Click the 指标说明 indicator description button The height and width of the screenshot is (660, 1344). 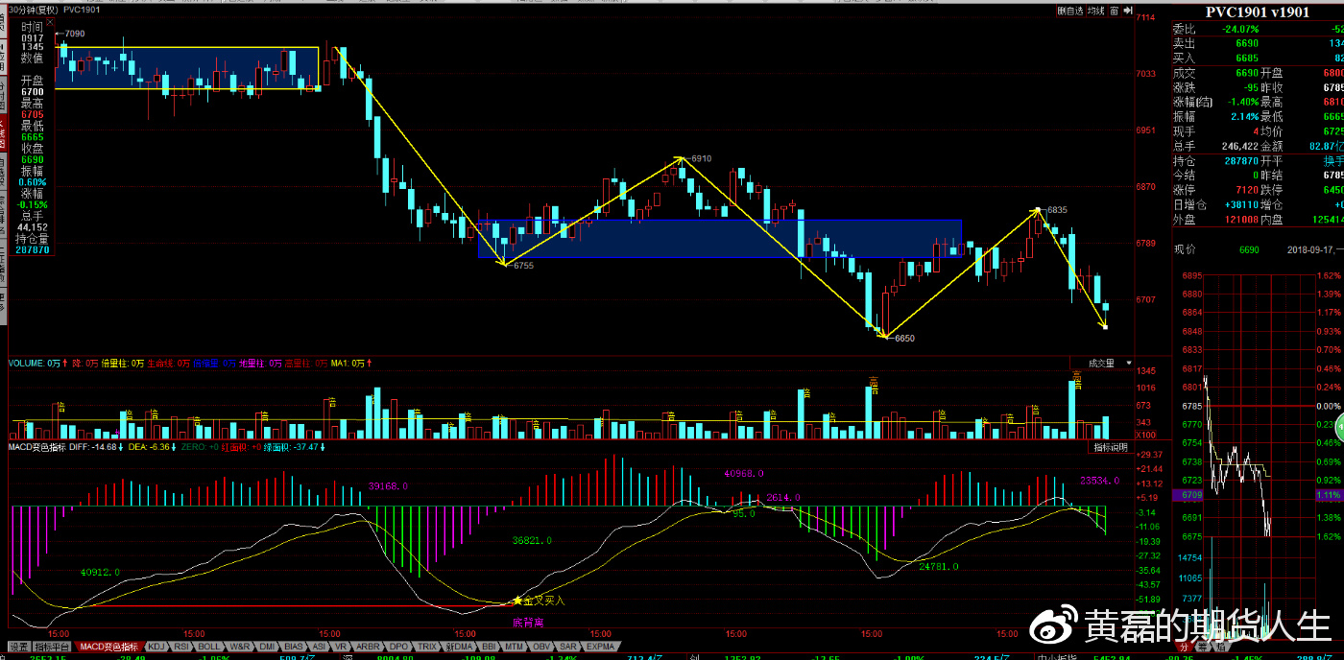[1111, 448]
